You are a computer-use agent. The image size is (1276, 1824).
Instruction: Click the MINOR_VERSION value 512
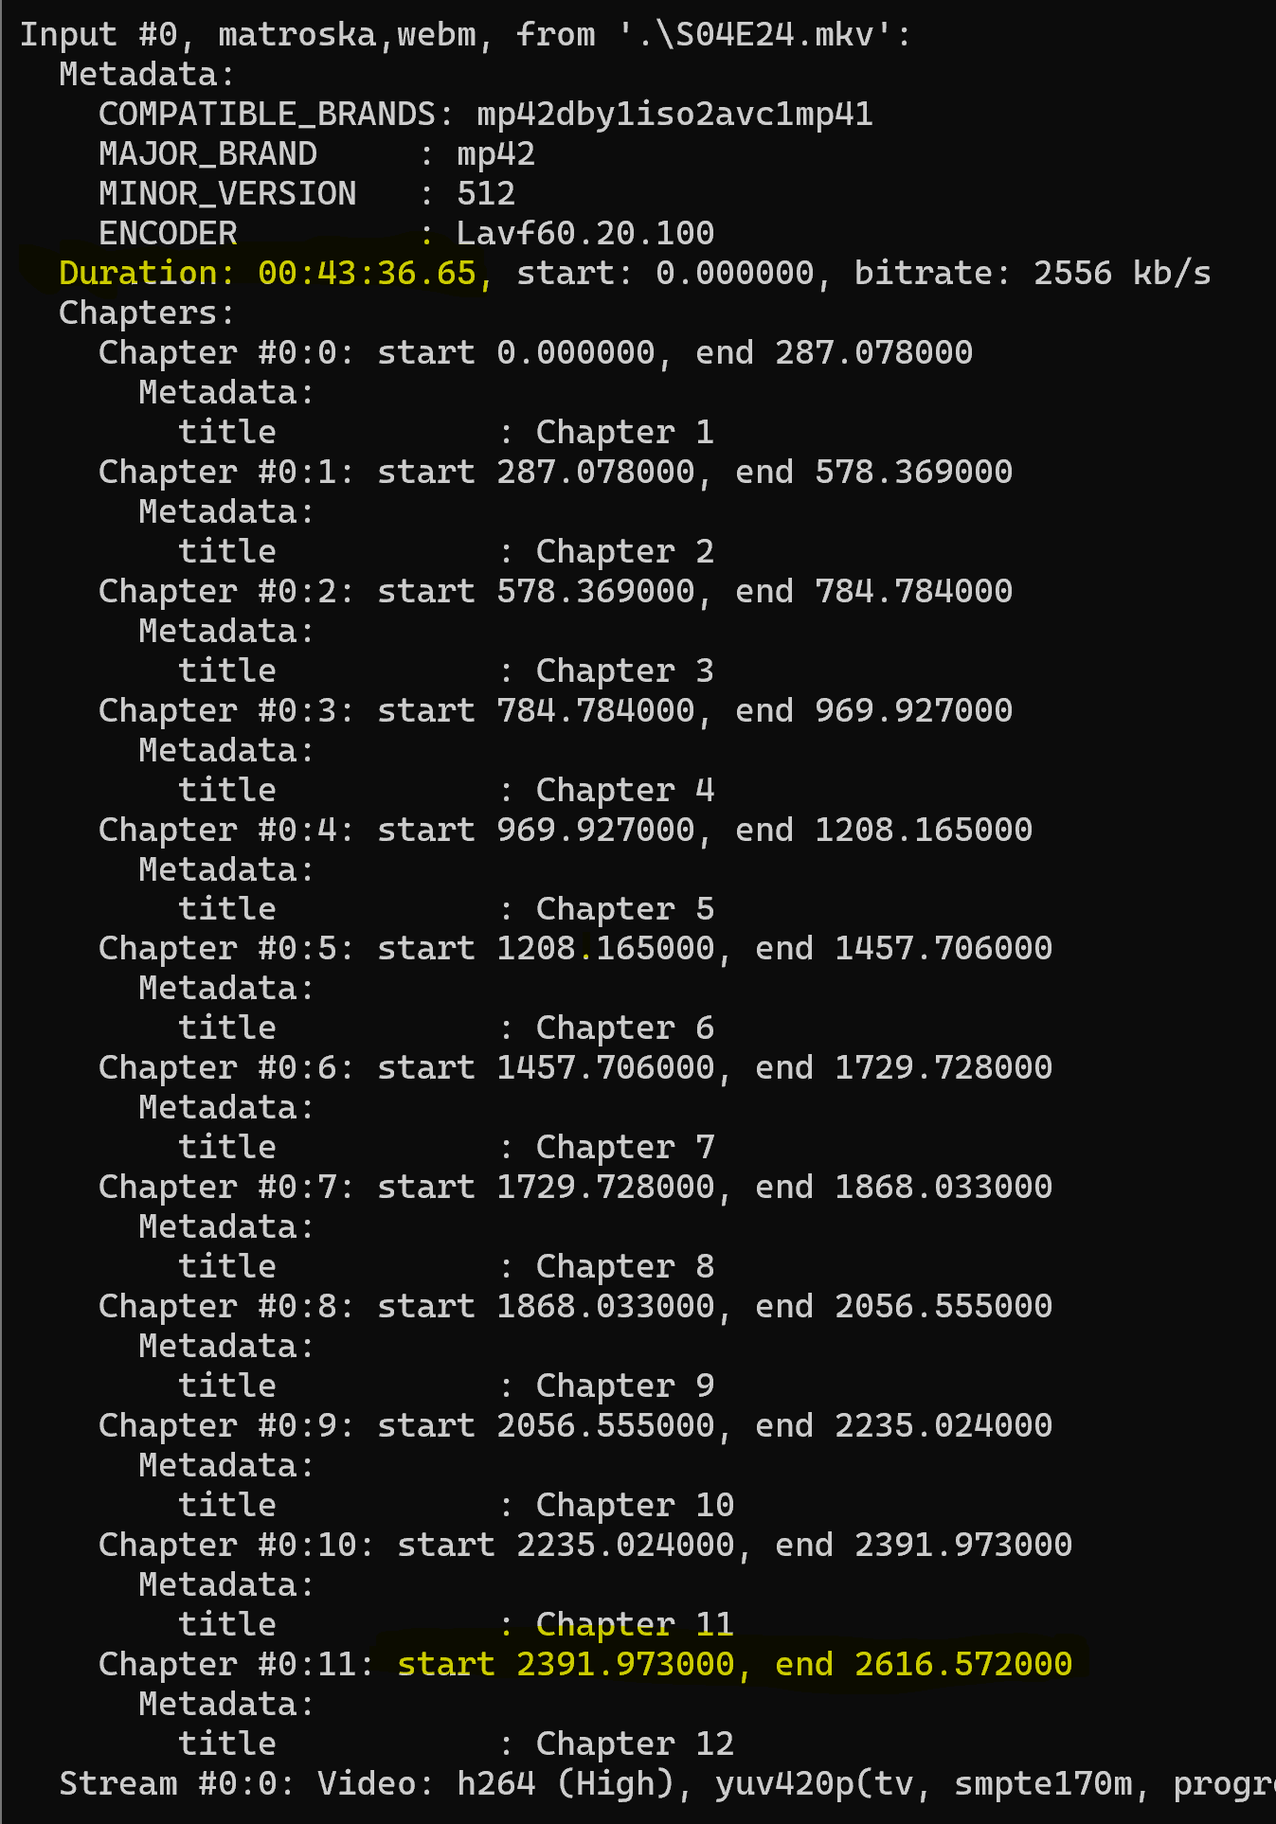[x=486, y=193]
